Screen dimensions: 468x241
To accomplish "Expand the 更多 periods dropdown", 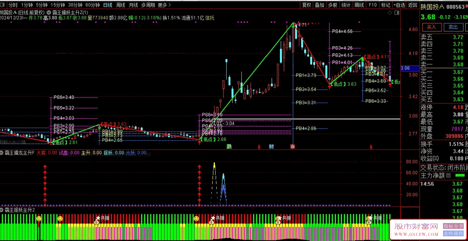I will (x=164, y=5).
